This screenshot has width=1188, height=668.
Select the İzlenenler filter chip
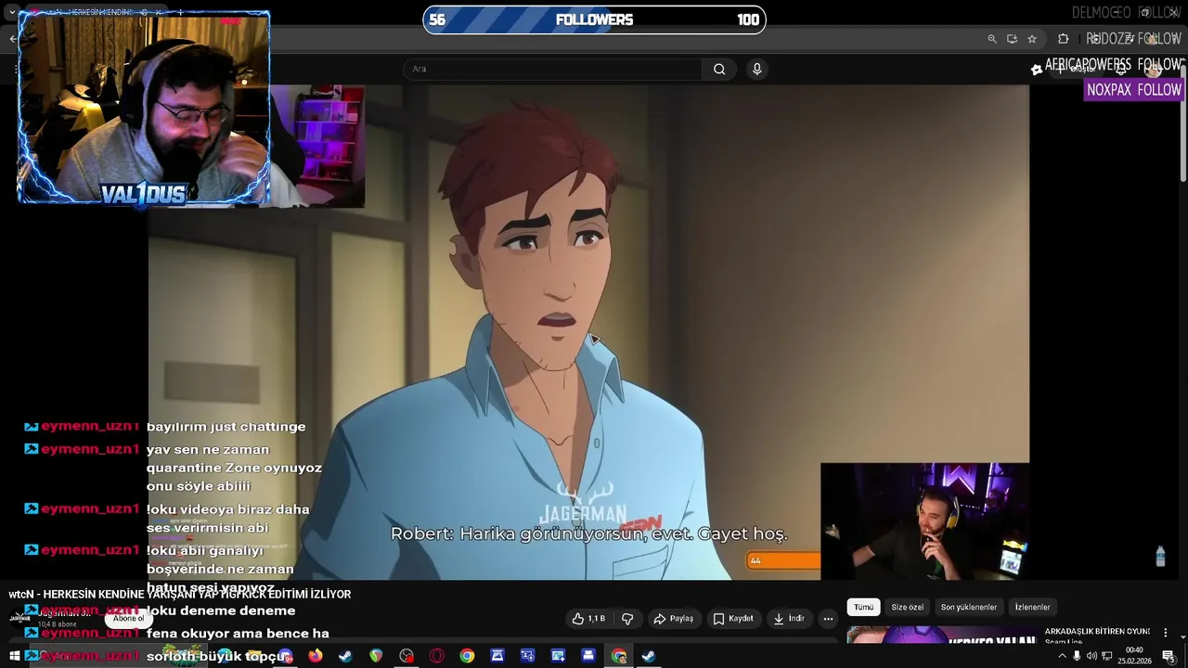click(1032, 607)
